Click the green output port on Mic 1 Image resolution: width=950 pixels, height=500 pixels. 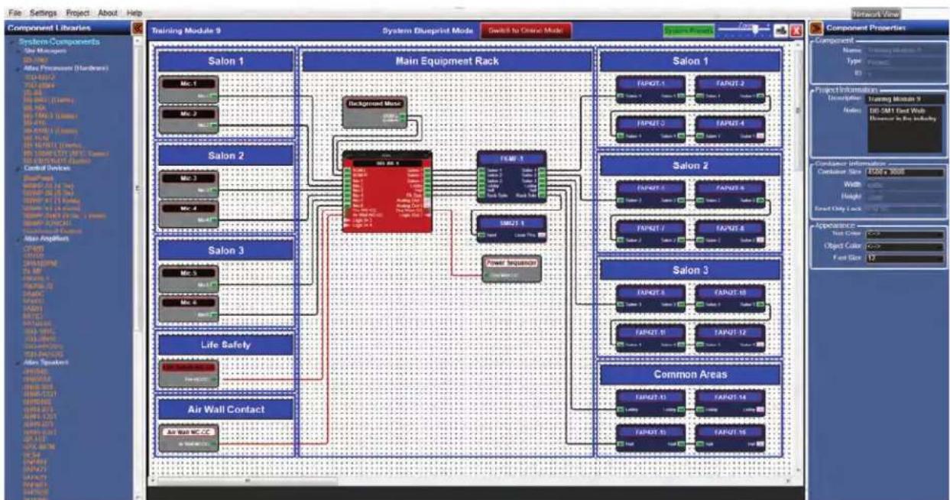(213, 96)
